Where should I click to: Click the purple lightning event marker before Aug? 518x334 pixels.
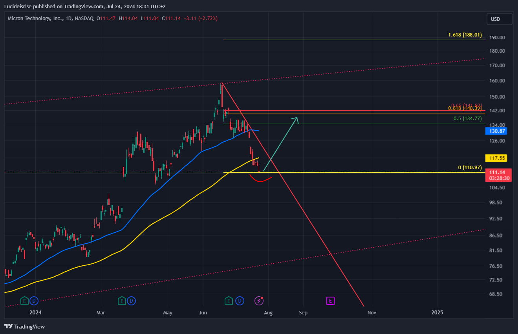click(x=259, y=301)
